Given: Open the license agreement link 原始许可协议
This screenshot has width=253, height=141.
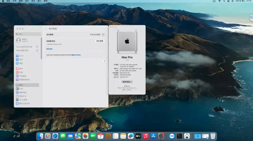Looking at the screenshot, I should (x=76, y=55).
